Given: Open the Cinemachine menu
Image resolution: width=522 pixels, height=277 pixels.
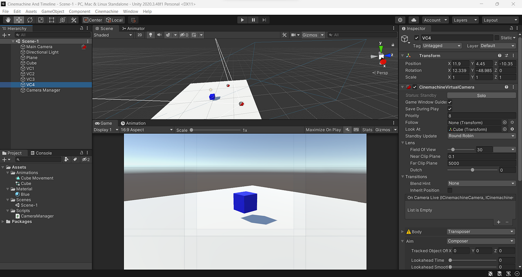Looking at the screenshot, I should click(107, 11).
